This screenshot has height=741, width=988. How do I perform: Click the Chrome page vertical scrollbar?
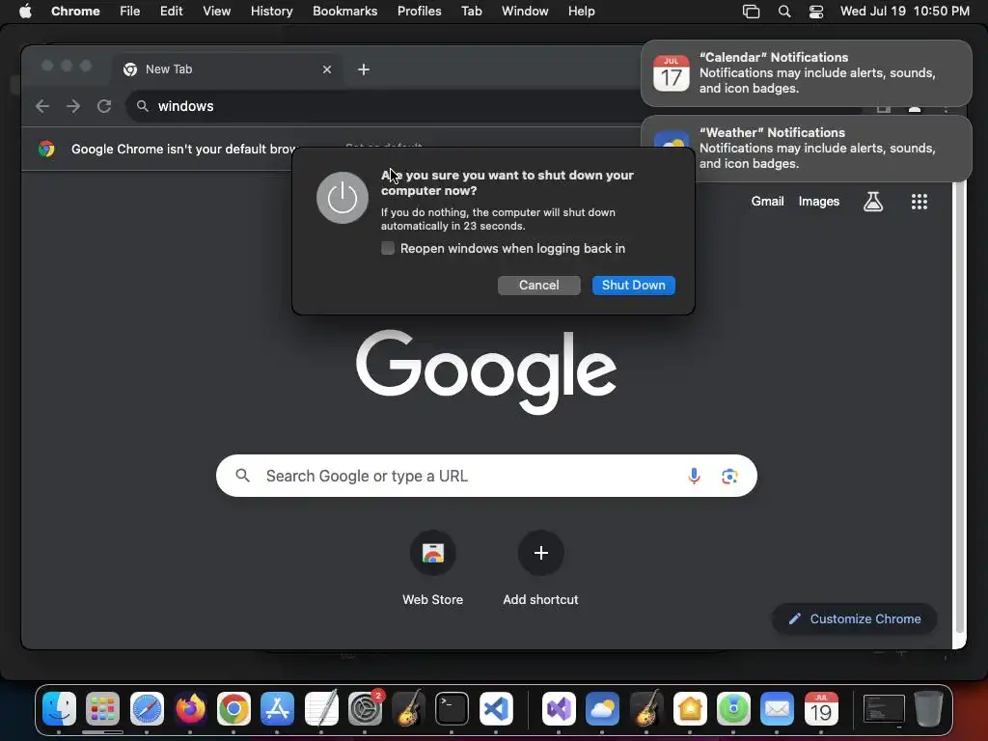click(960, 409)
